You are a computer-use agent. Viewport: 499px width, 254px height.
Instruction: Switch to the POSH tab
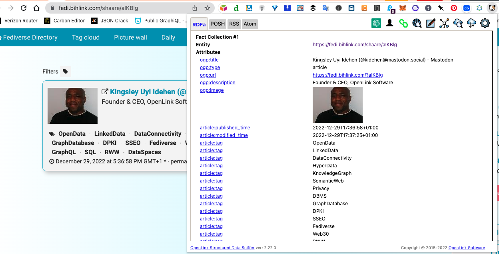pyautogui.click(x=218, y=24)
